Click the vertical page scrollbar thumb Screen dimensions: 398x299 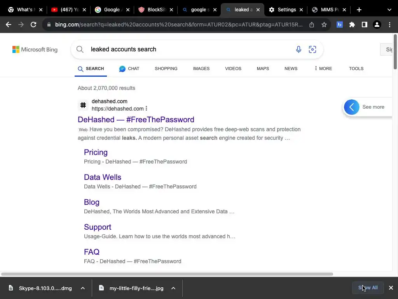point(395,52)
